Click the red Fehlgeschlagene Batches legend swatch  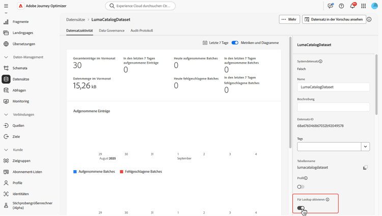coord(121,172)
